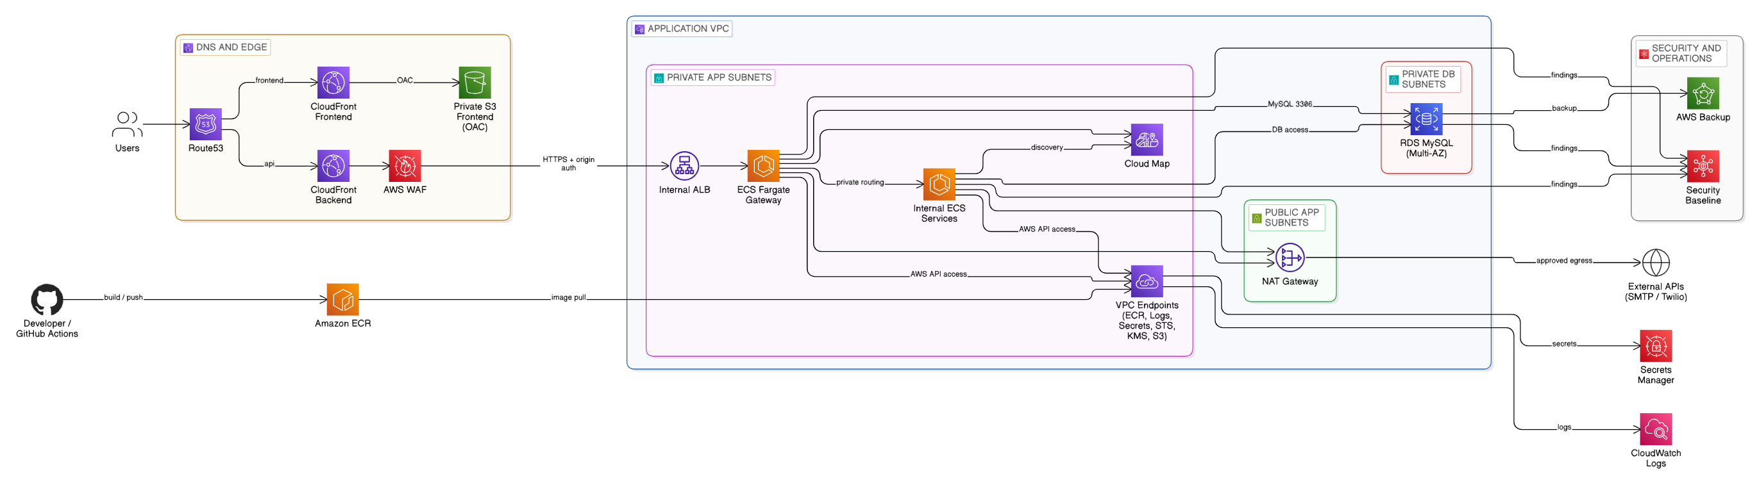
Task: Click the AWS Backup icon
Action: 1703,94
